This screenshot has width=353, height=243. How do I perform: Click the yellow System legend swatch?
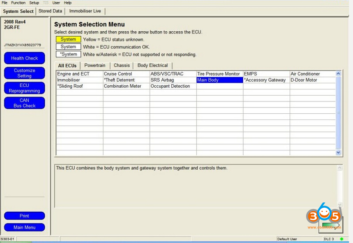[68, 39]
